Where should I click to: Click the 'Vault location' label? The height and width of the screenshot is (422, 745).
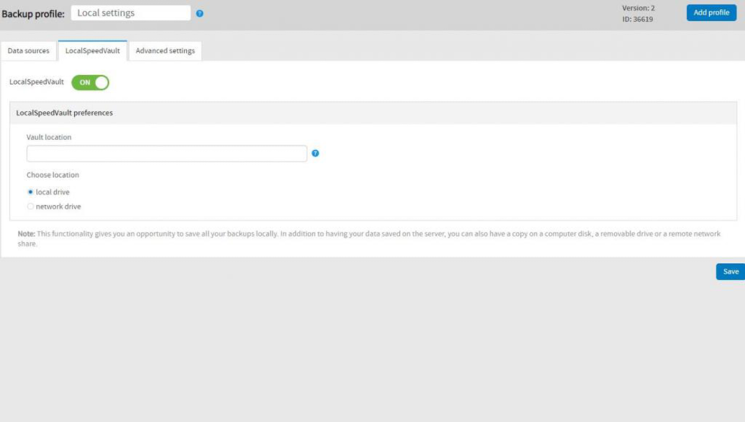(x=49, y=137)
